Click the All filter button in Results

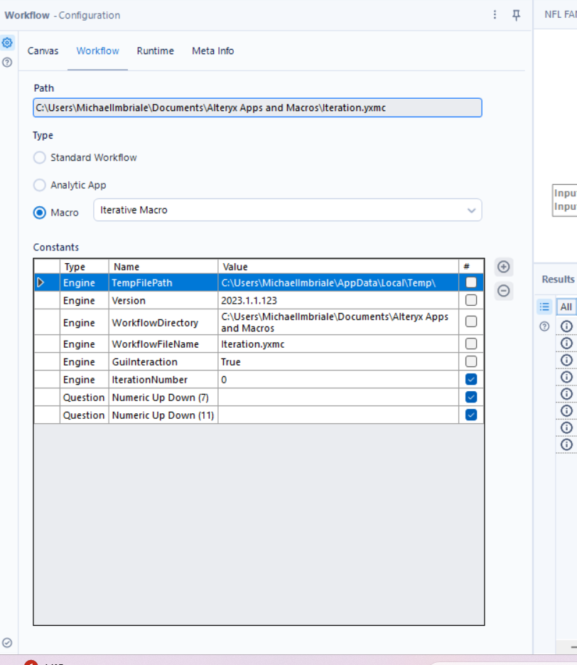566,307
